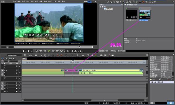The height and width of the screenshot is (105, 175).
Task: Open dropdown arrow beside Undo icon
Action: pyautogui.click(x=69, y=56)
